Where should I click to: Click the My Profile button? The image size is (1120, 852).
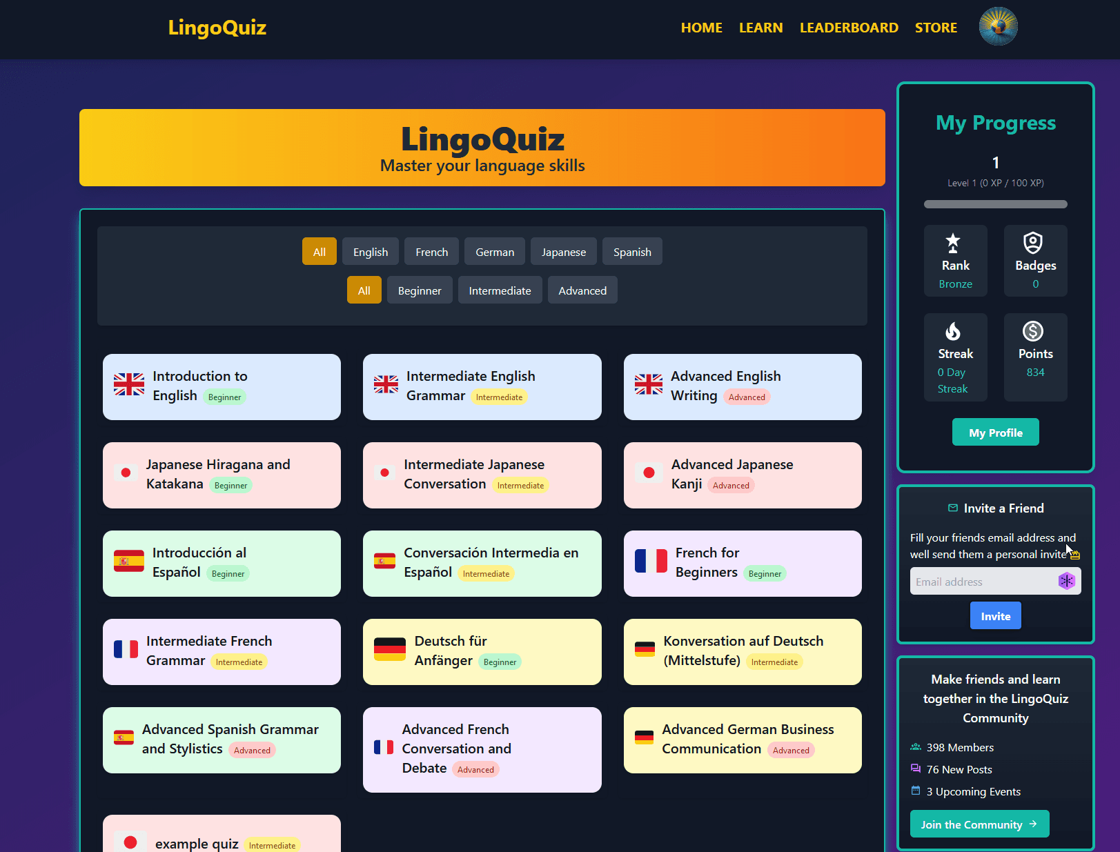pyautogui.click(x=996, y=433)
